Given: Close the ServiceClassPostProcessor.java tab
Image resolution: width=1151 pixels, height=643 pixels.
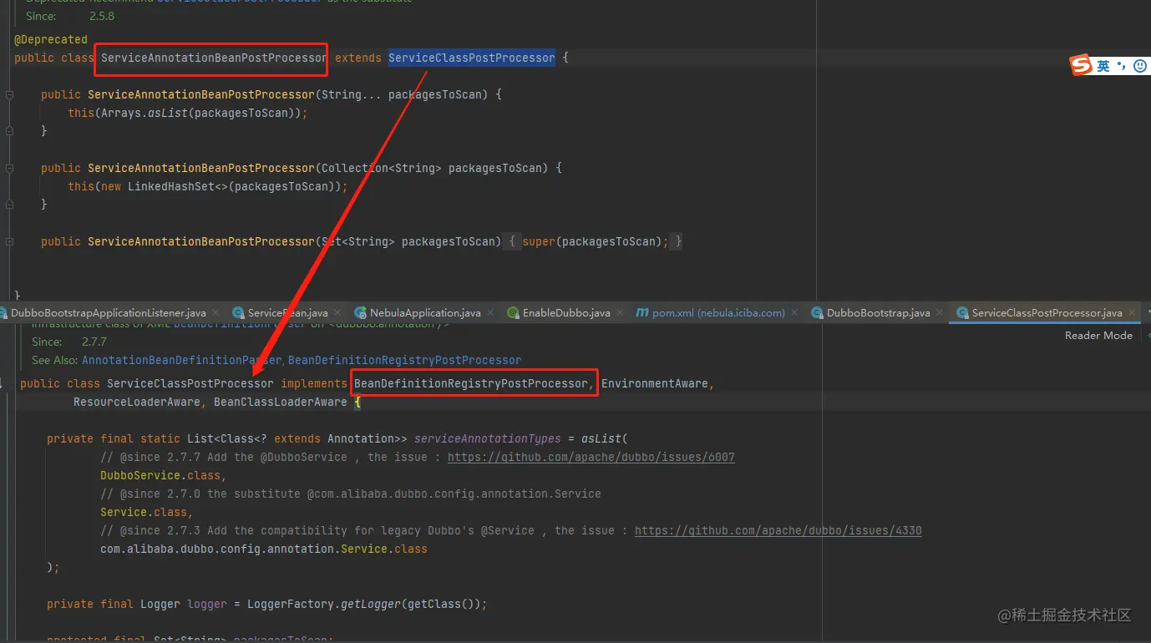Looking at the screenshot, I should tap(1133, 313).
